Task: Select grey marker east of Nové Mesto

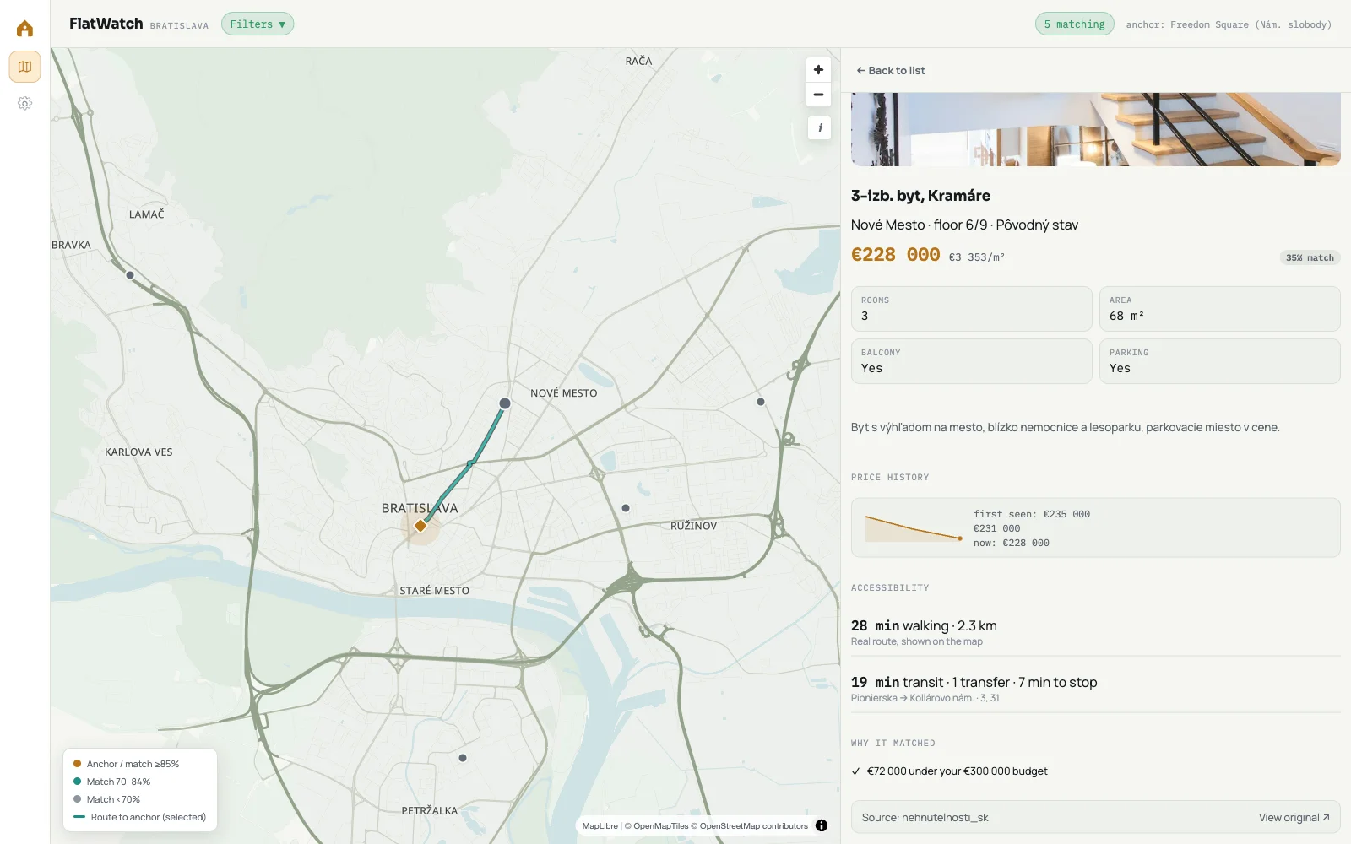Action: coord(761,402)
